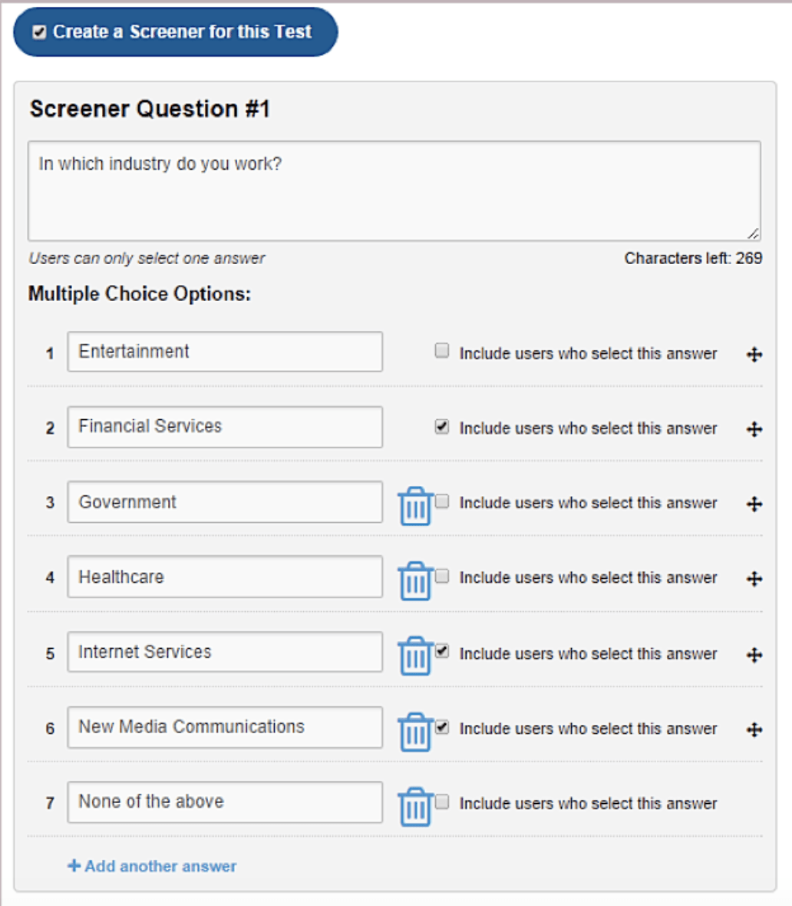Delete the Internet Services answer option

[x=415, y=654]
